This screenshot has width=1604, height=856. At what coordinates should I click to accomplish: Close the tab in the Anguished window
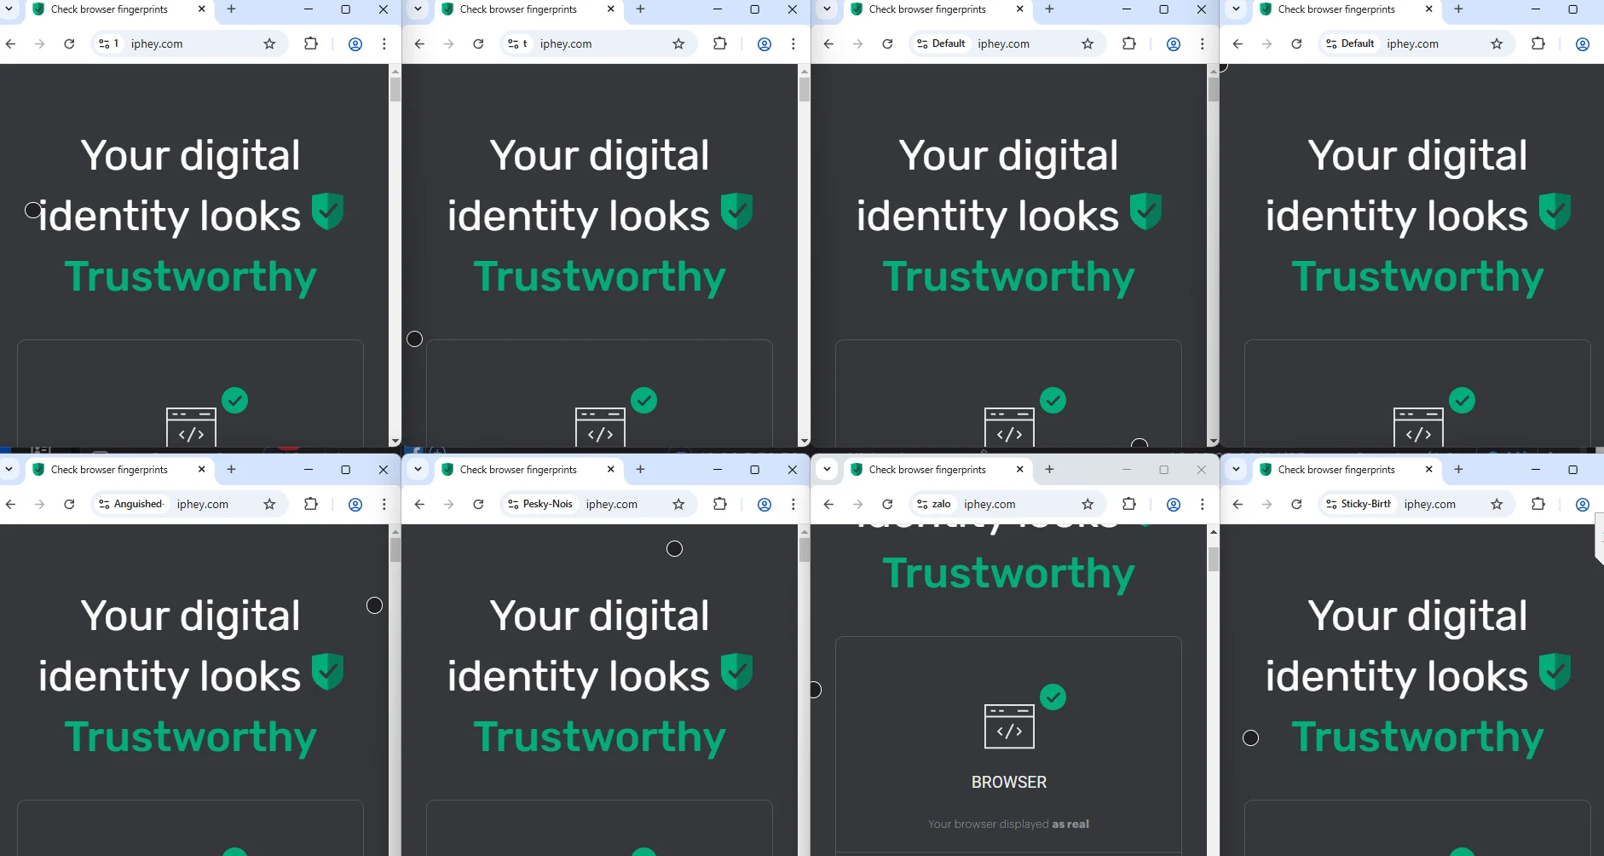[202, 470]
